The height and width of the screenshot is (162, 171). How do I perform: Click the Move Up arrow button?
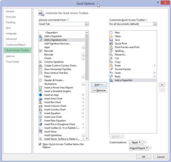point(162,85)
